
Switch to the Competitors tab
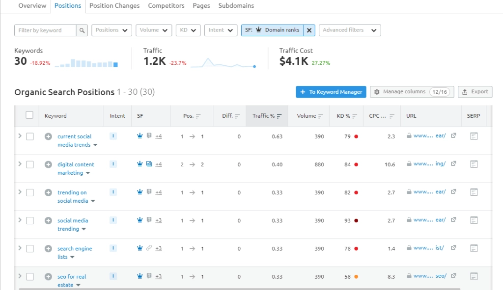(x=166, y=5)
